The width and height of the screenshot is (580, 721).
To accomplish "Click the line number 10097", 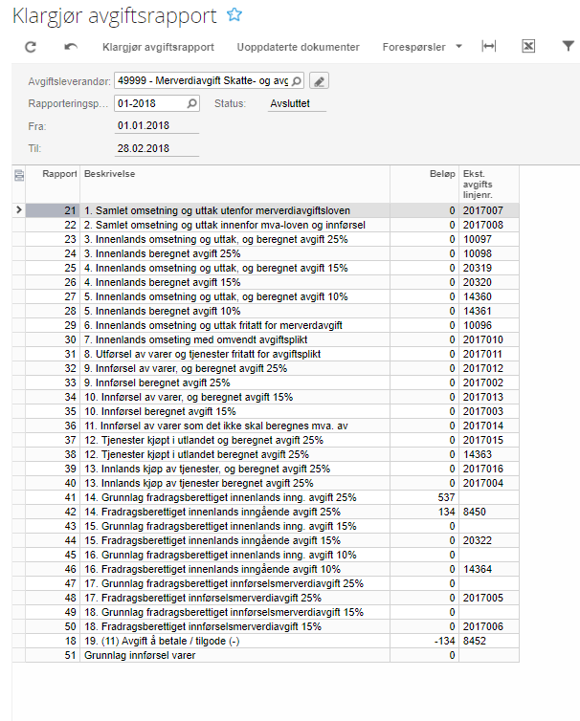I will 478,239.
